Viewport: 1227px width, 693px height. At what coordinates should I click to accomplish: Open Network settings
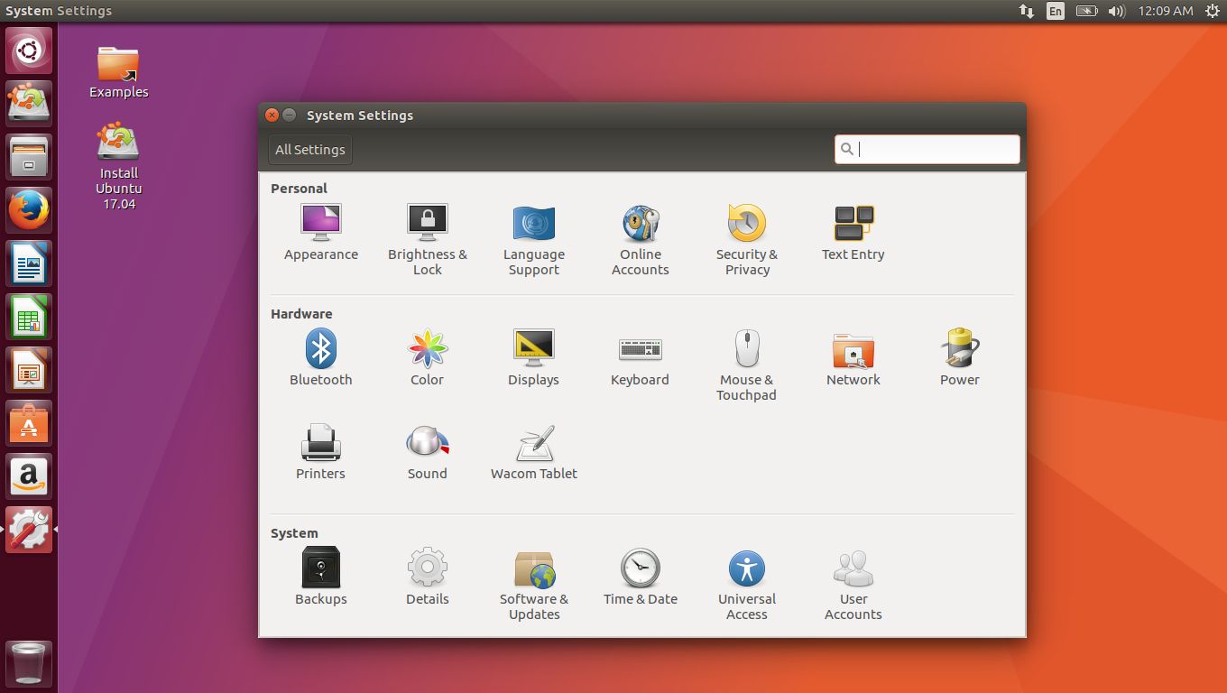pos(853,358)
